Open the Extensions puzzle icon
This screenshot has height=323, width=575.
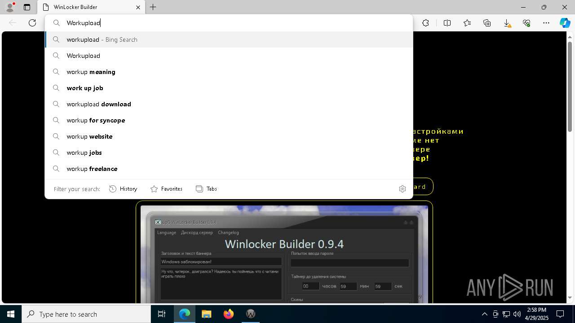point(425,23)
